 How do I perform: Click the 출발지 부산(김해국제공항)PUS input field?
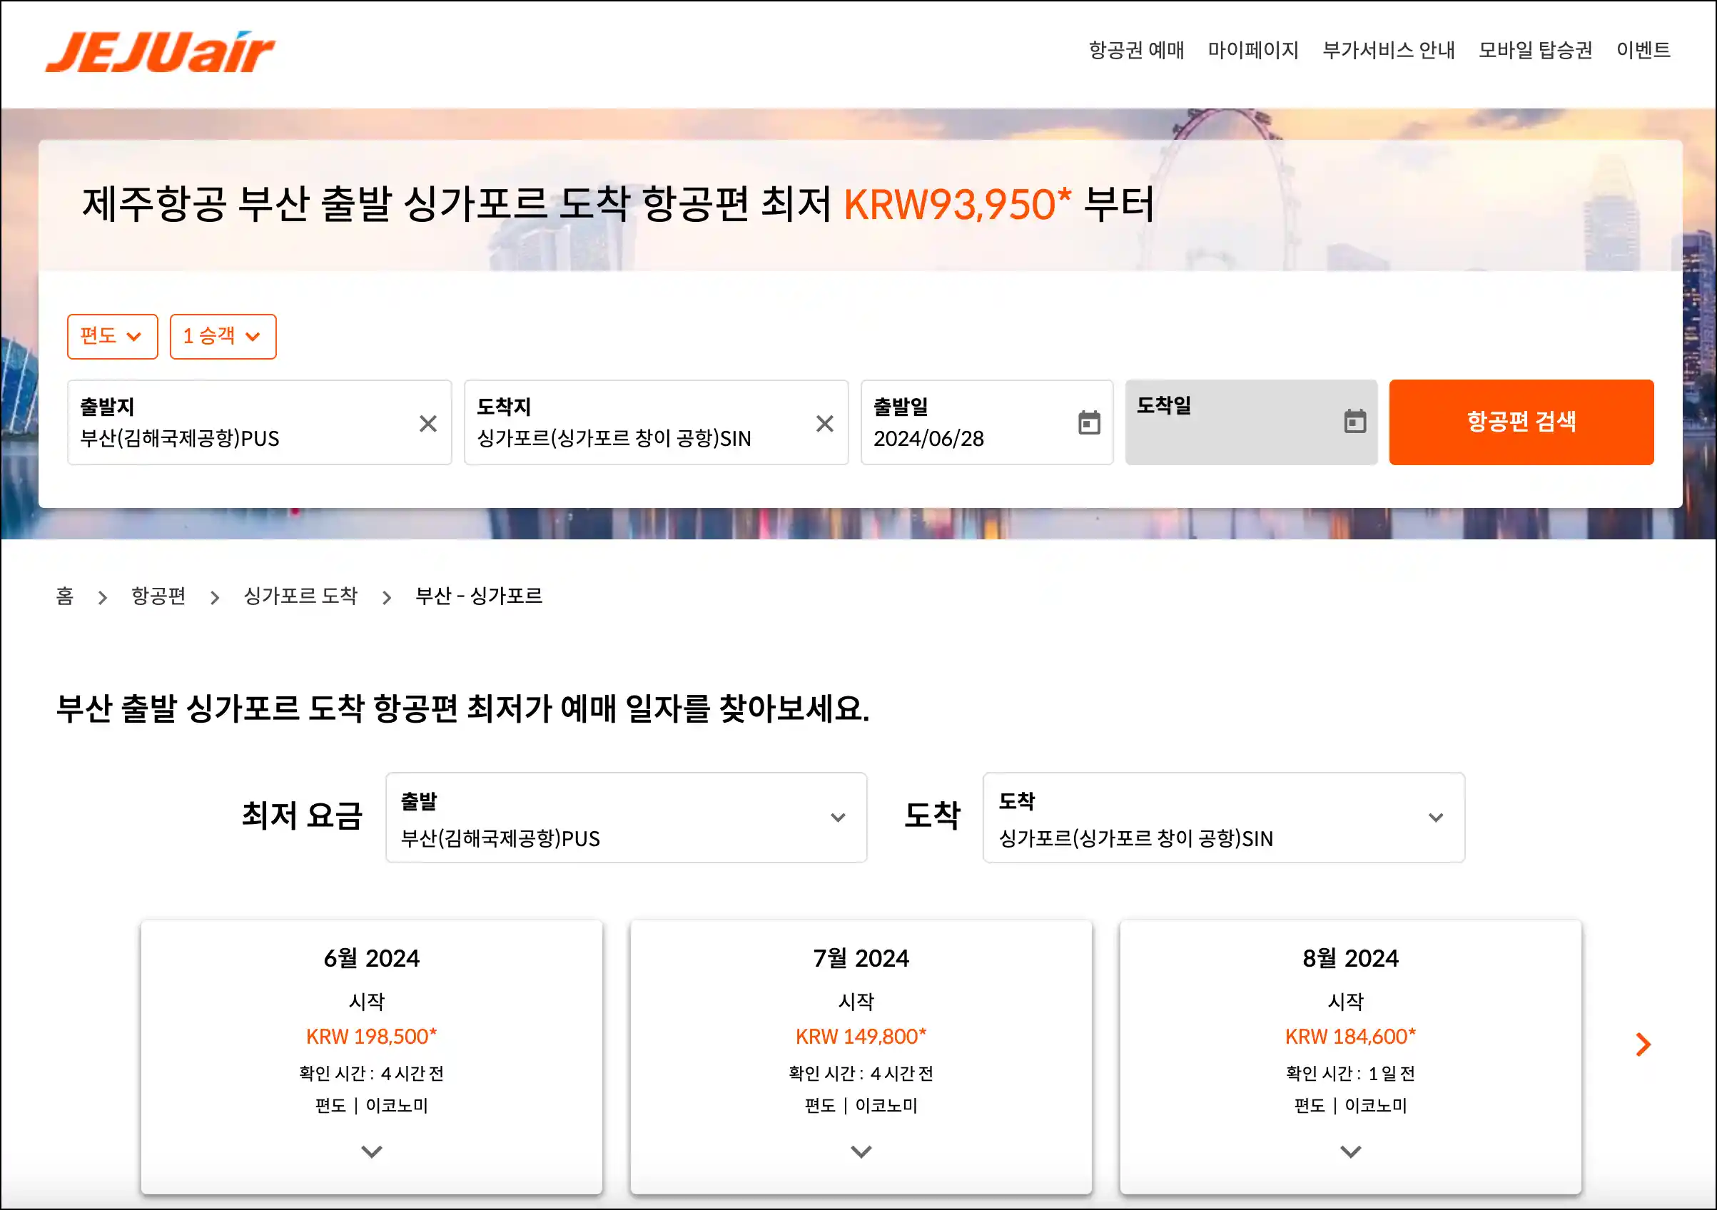(260, 422)
